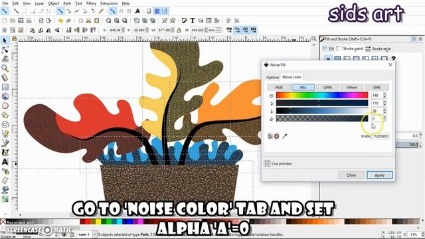Open the Extensions menu
This screenshot has height=239, width=425.
pyautogui.click(x=109, y=3)
